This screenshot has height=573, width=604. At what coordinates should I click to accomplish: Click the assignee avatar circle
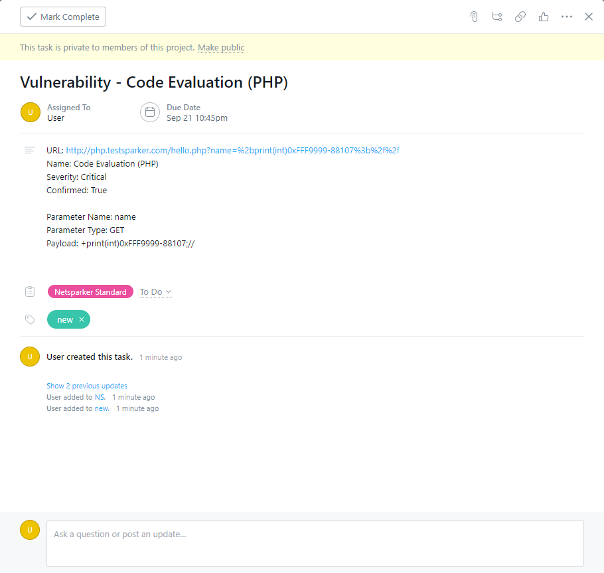point(30,112)
